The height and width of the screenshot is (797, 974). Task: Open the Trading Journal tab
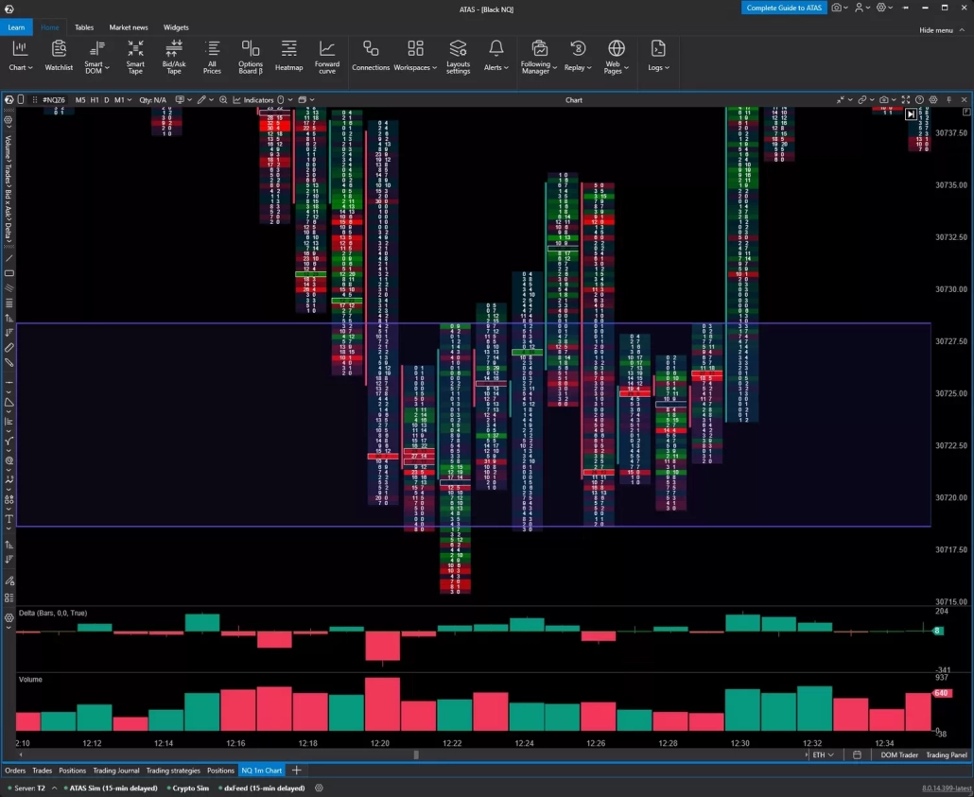(x=116, y=771)
